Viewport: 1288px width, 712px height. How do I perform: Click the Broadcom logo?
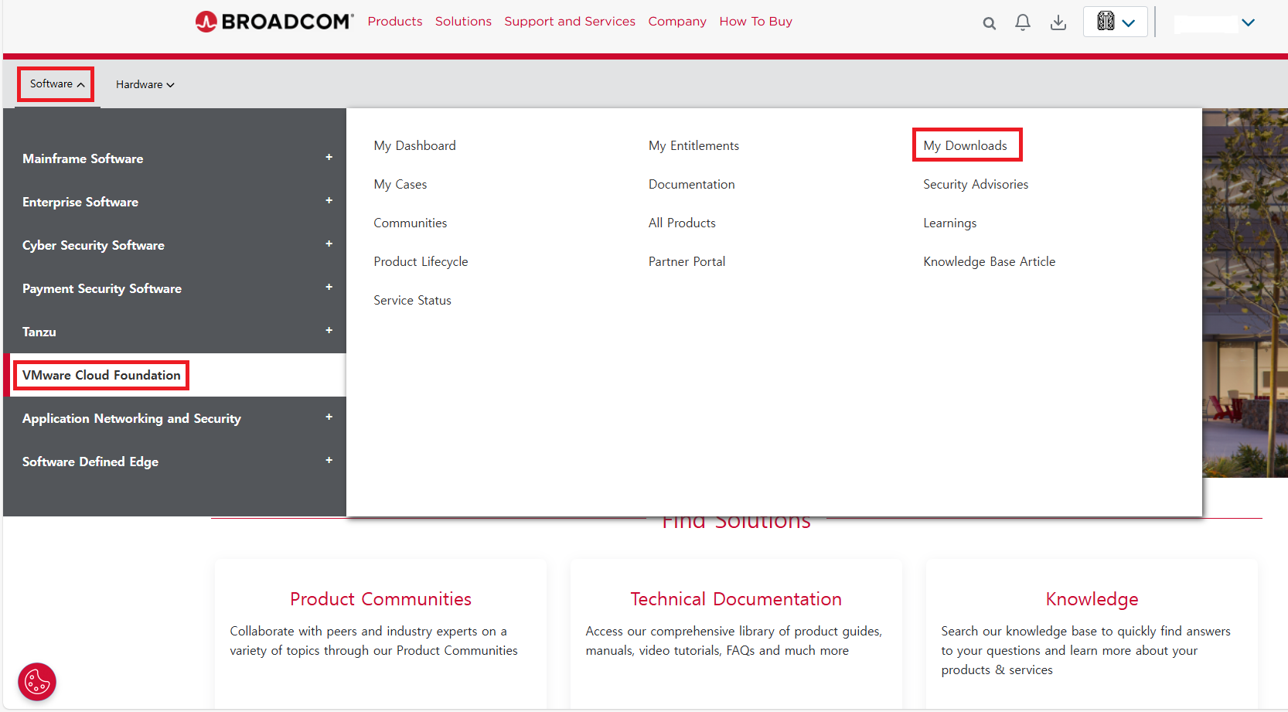274,22
